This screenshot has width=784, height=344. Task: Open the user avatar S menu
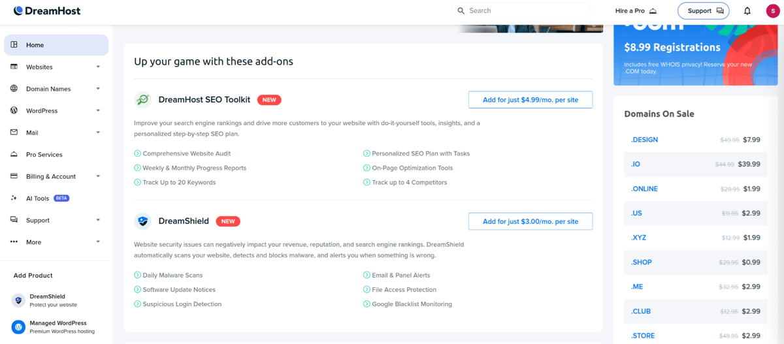pos(773,10)
